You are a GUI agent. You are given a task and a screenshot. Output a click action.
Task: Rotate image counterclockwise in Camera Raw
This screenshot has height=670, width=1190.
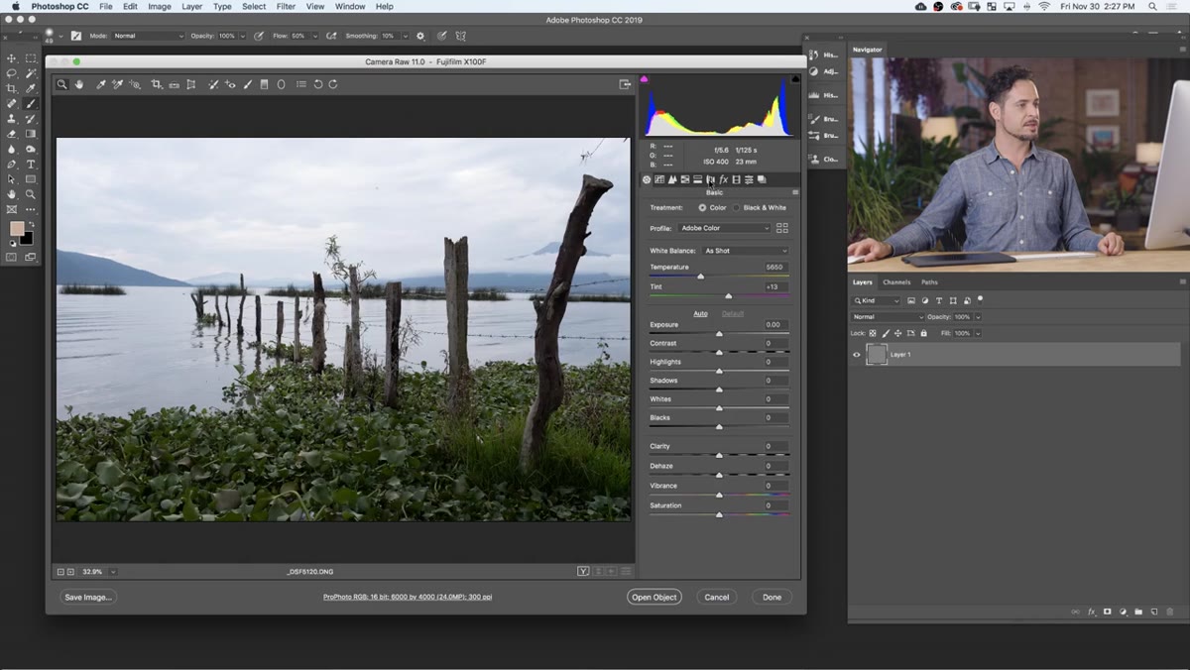318,84
